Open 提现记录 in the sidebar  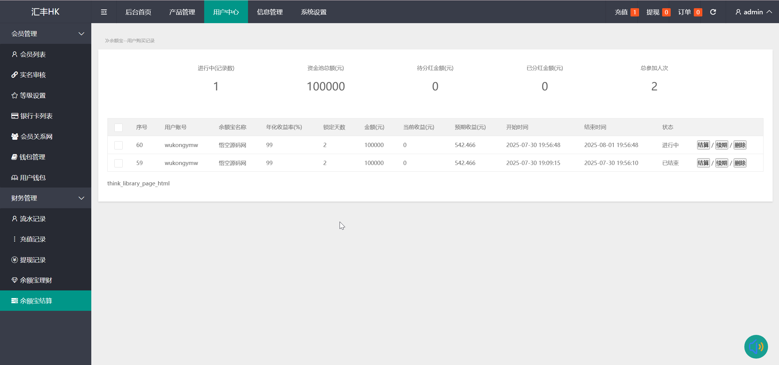[33, 260]
